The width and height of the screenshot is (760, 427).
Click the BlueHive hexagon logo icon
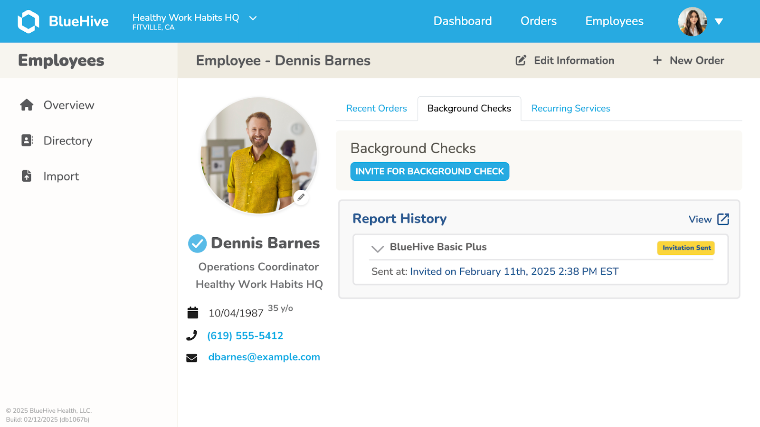(x=28, y=21)
